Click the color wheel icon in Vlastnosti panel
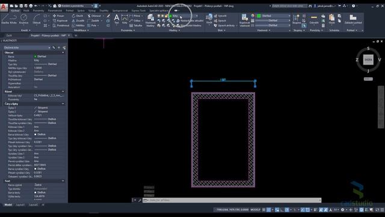This screenshot has height=217, width=385. tap(253, 16)
